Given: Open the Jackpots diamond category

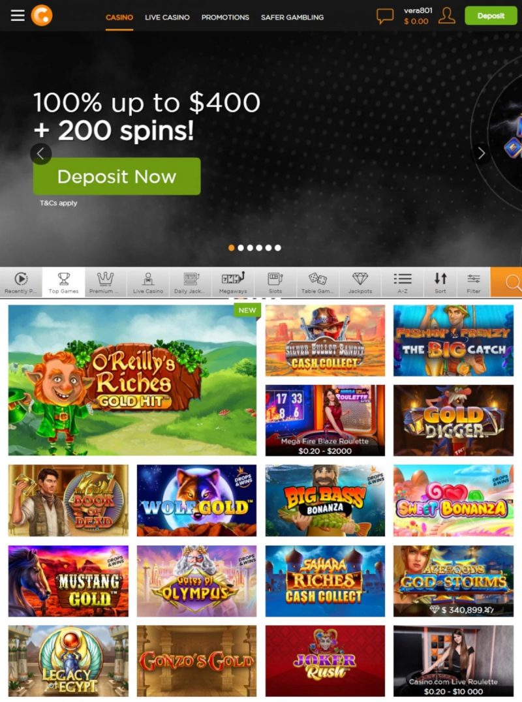Looking at the screenshot, I should 360,282.
